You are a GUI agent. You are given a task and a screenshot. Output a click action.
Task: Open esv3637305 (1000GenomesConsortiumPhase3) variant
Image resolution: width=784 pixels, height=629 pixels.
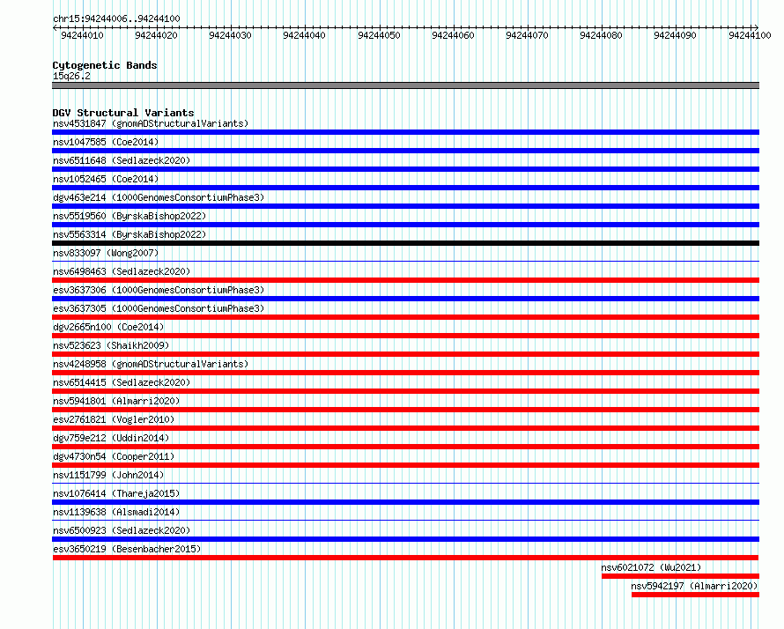pyautogui.click(x=159, y=308)
